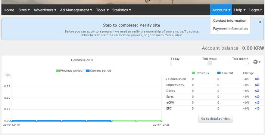
Task: Click the Change column header
Action: pos(248,73)
